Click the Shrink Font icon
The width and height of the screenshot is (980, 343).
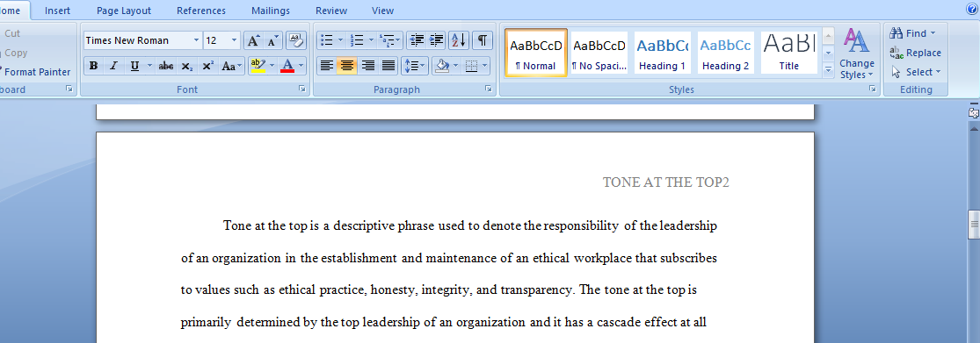[x=272, y=40]
